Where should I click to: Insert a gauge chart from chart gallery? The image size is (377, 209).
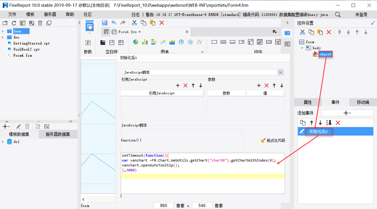(181, 42)
